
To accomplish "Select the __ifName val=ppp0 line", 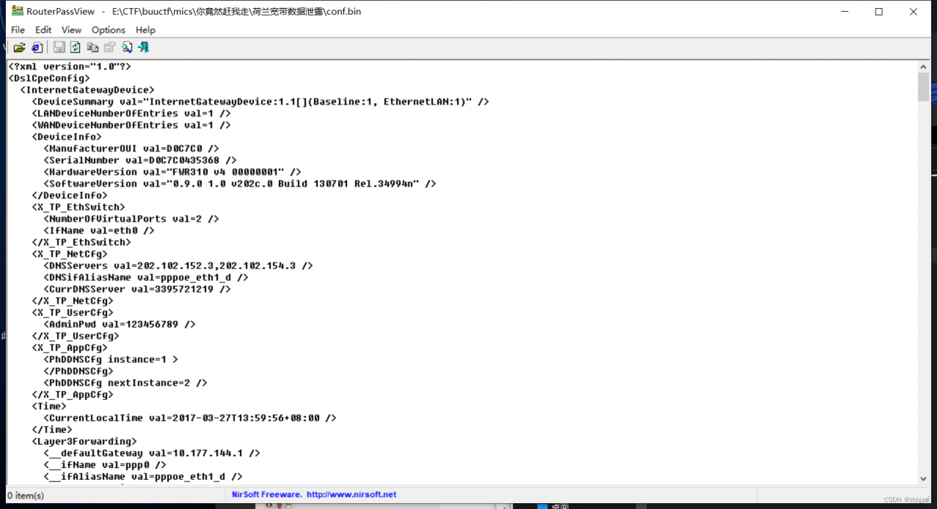I will pos(105,464).
